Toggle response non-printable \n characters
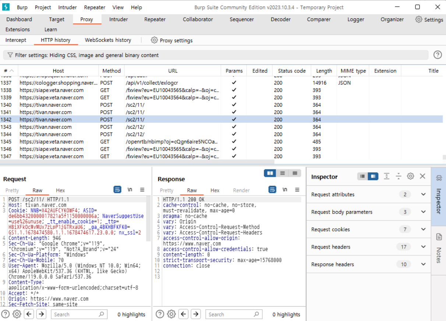Viewport: 446px width, 321px height. [x=285, y=190]
